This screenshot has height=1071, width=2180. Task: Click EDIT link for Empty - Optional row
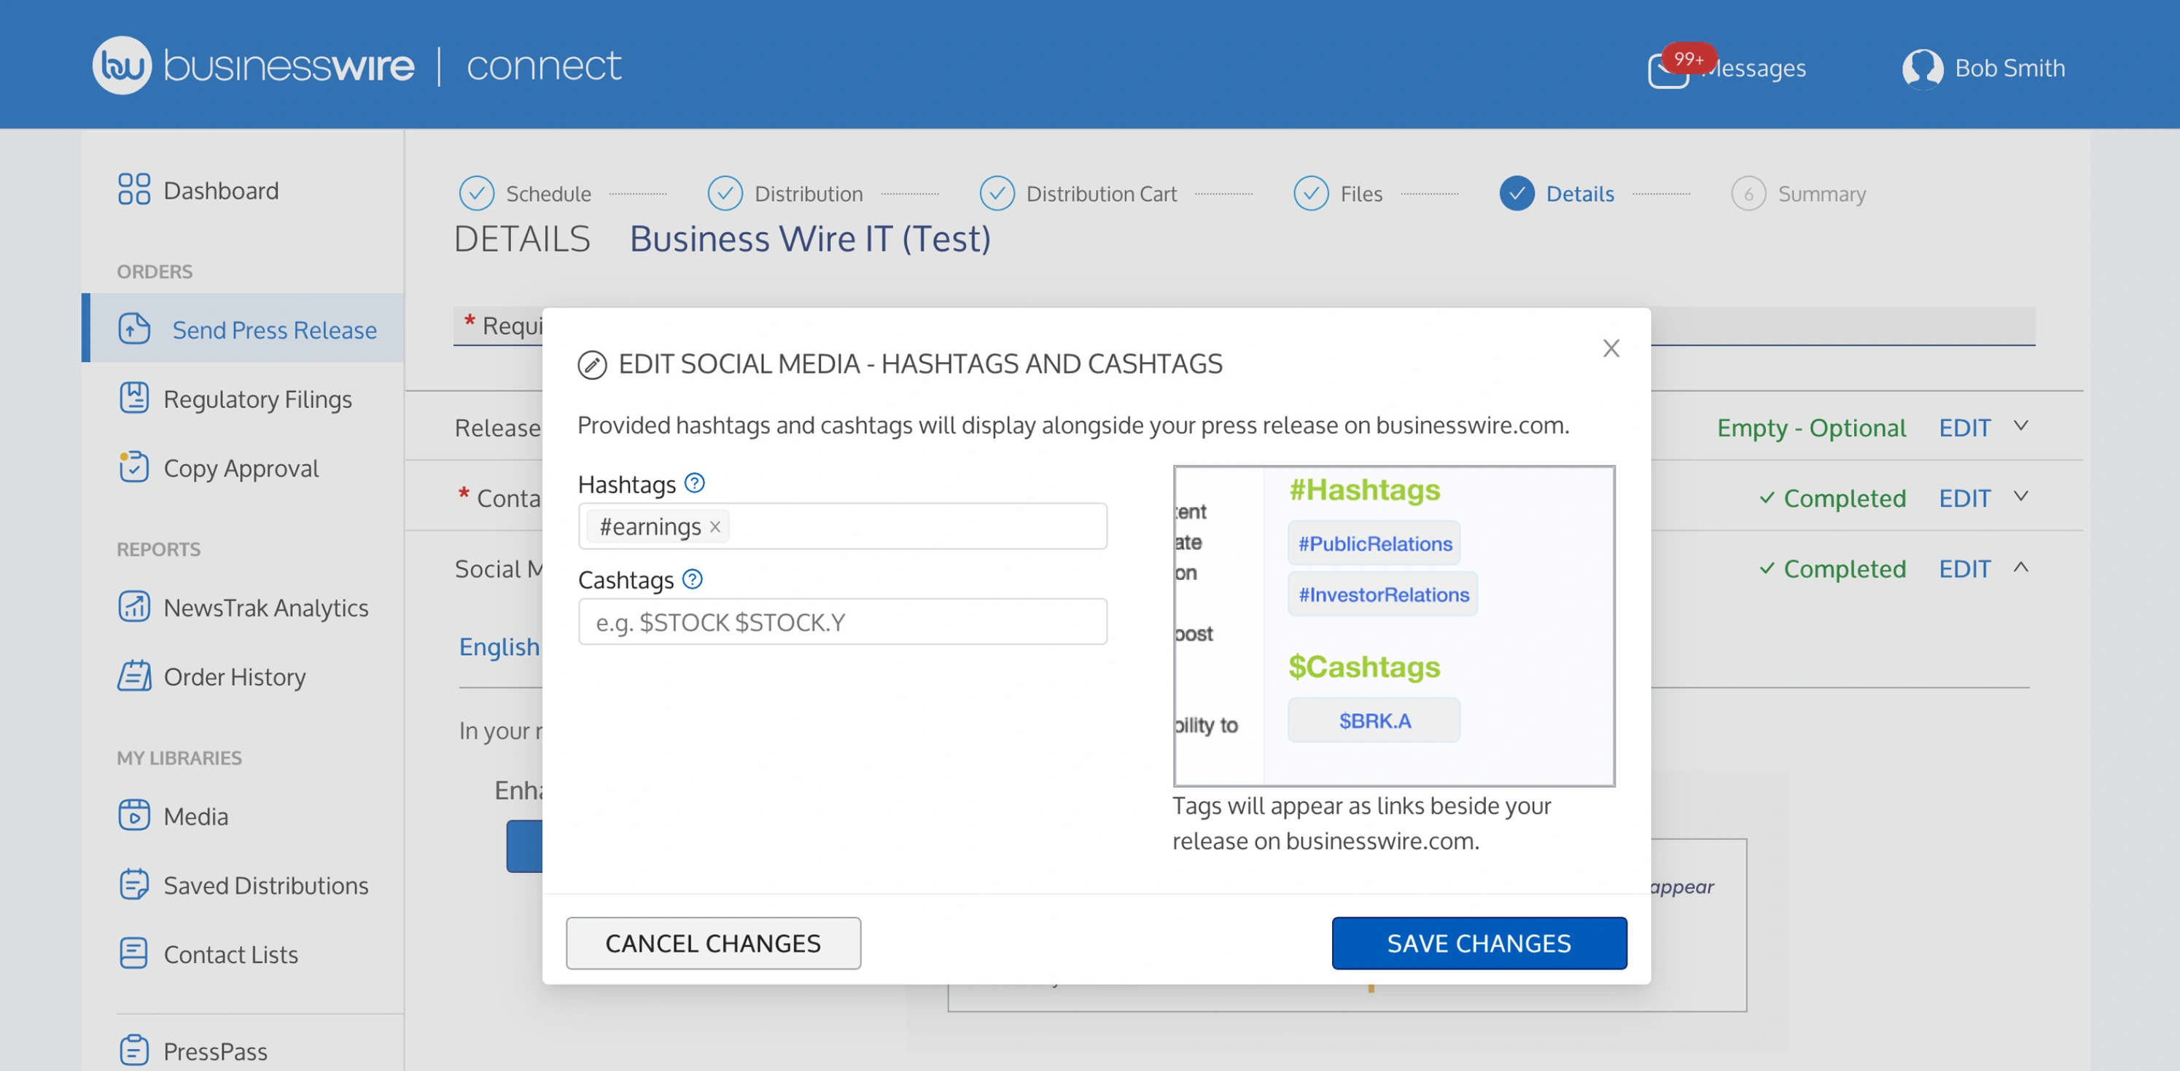pyautogui.click(x=1964, y=427)
